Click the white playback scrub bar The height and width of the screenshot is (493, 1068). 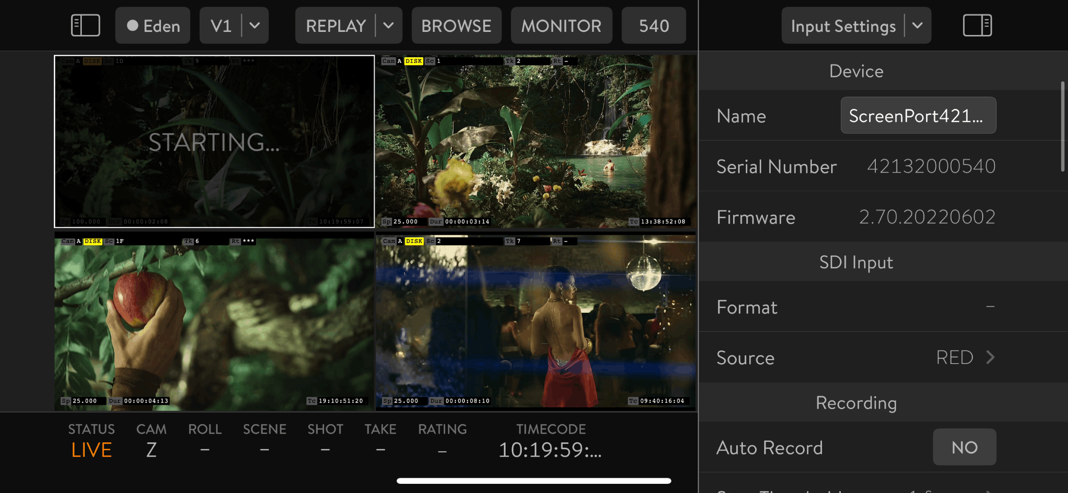tap(534, 481)
